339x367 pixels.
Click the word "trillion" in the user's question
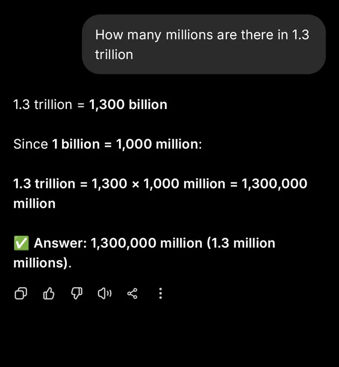(114, 55)
